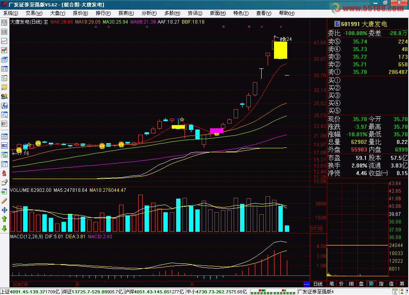
Task: Click the 中小 index in status bar
Action: (217, 292)
